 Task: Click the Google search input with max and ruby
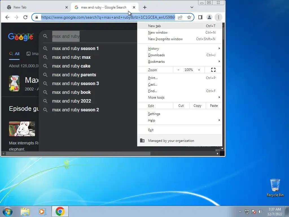[94, 36]
